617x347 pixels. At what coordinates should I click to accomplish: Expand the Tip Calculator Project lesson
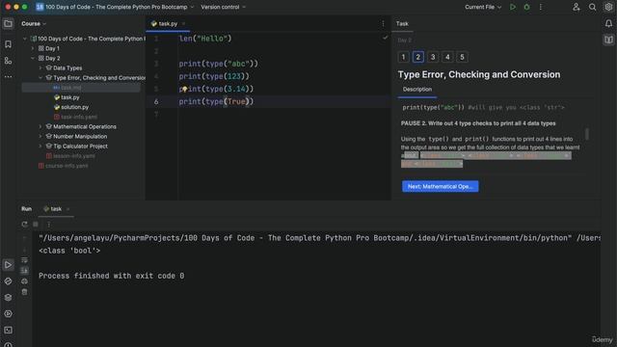click(x=40, y=146)
